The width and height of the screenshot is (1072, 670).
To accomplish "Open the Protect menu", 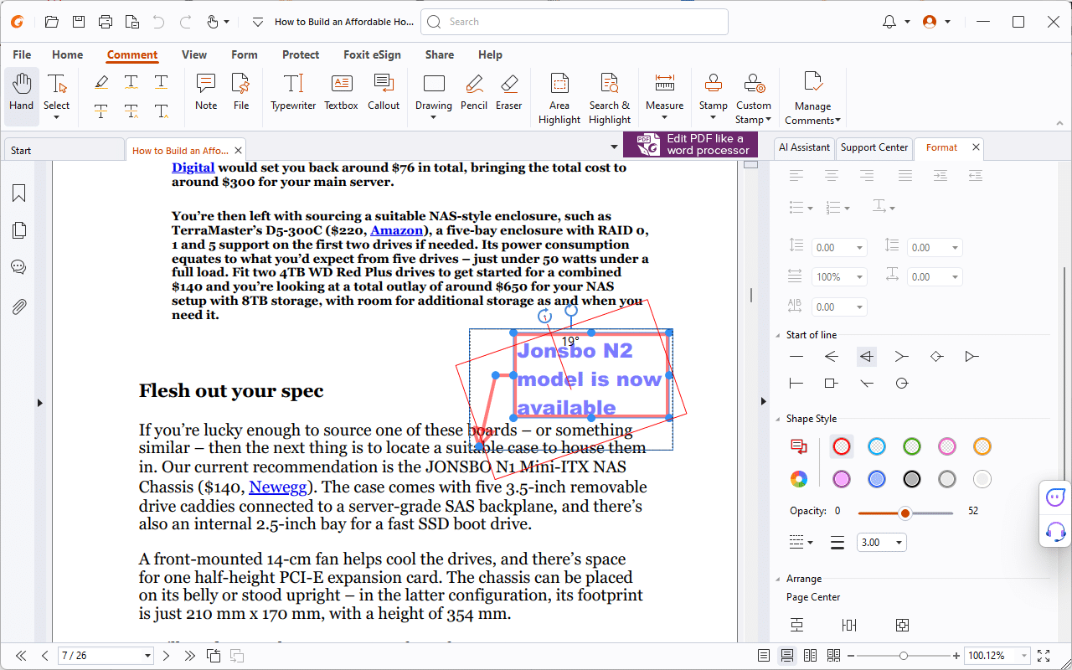I will point(301,54).
